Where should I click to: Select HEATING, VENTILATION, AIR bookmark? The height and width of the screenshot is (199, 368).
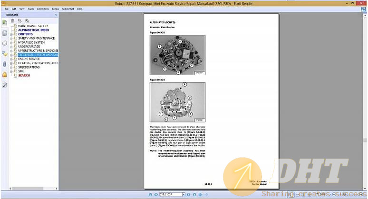(38, 63)
